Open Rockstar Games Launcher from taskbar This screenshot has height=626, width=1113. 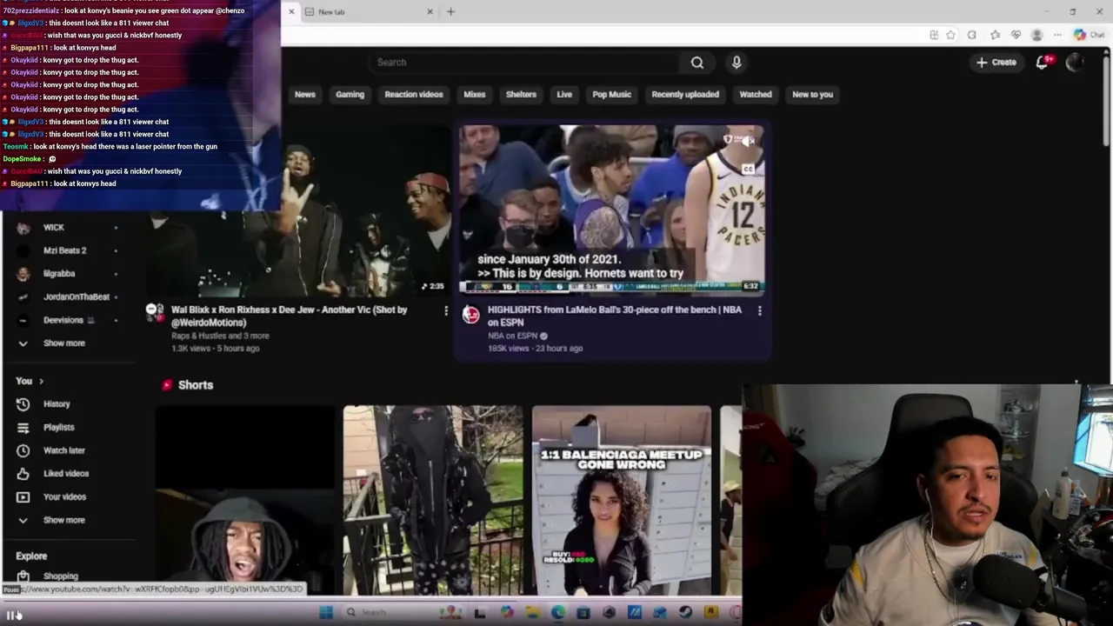(x=711, y=613)
